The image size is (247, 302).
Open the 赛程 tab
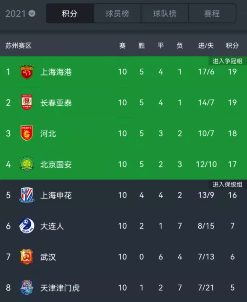(x=212, y=14)
